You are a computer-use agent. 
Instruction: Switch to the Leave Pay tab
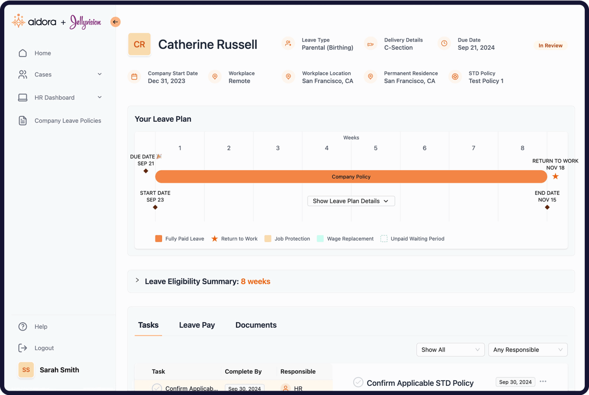pos(197,325)
